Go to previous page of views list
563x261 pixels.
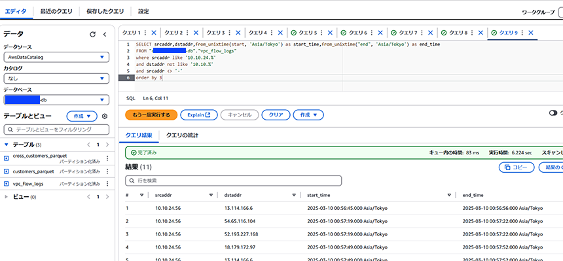click(x=88, y=197)
